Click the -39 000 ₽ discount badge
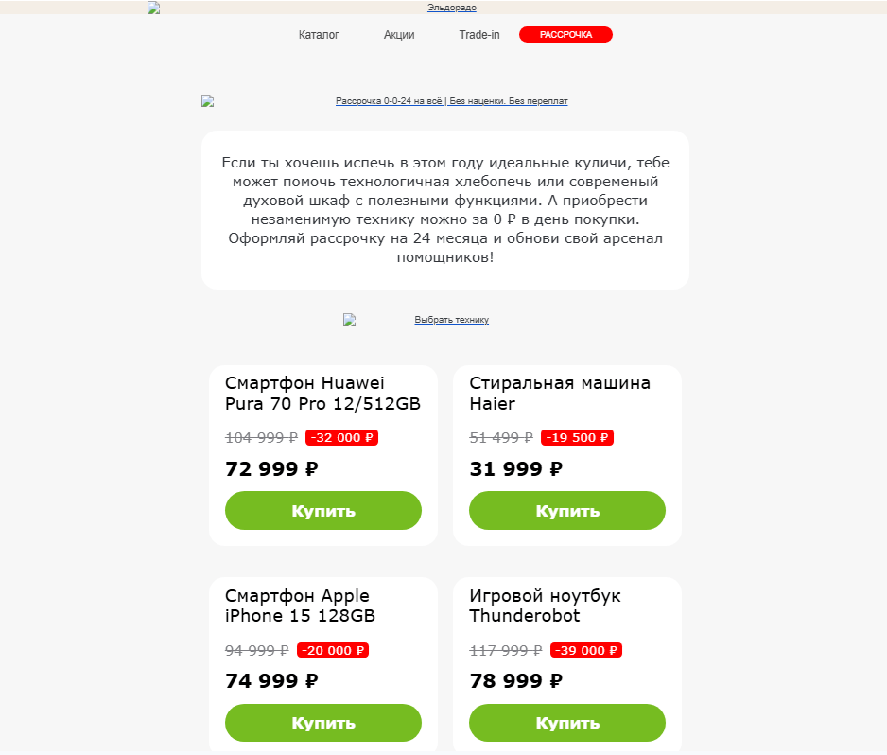The image size is (887, 755). (x=586, y=650)
